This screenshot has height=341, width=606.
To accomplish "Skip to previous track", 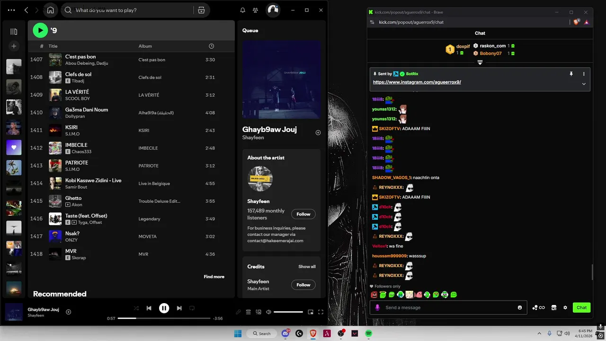I will [149, 308].
